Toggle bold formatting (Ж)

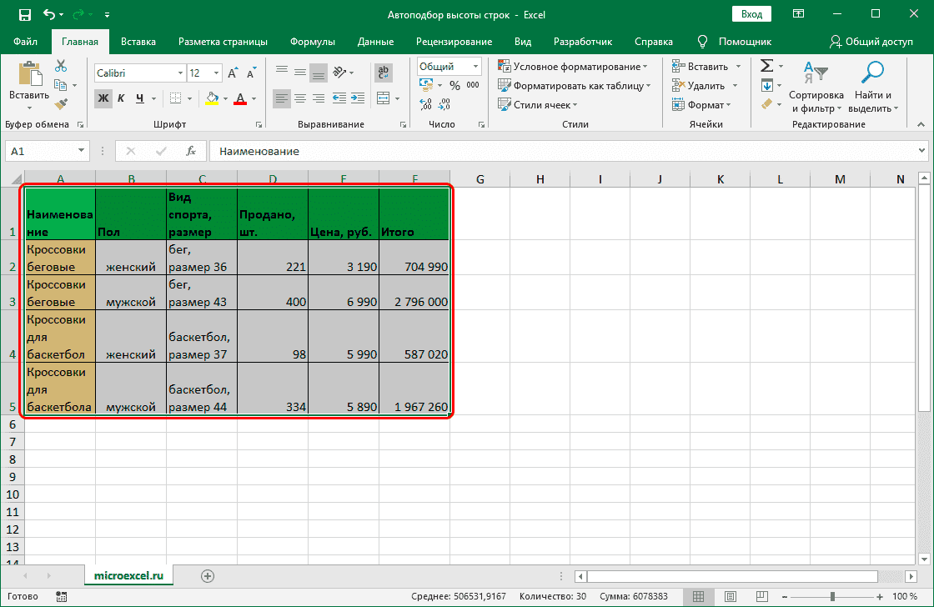[x=103, y=98]
